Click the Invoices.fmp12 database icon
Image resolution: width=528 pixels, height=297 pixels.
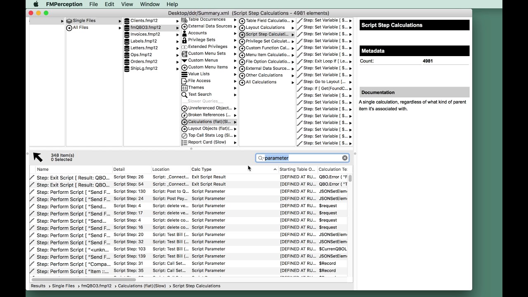127,34
